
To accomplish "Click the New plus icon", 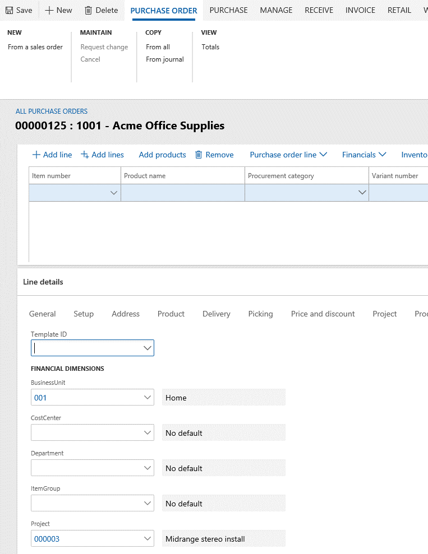I will 49,11.
